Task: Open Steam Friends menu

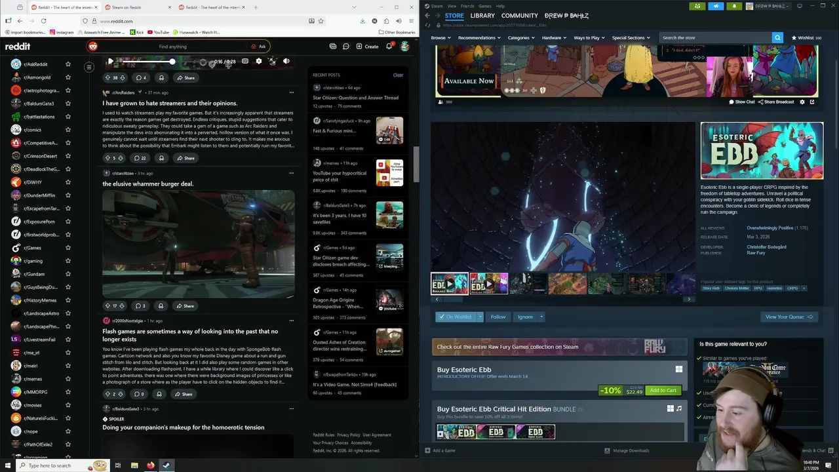Action: [x=467, y=6]
